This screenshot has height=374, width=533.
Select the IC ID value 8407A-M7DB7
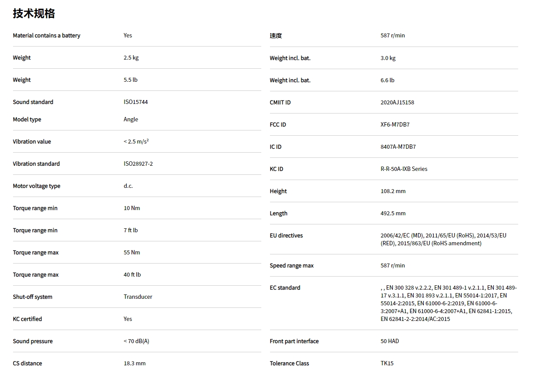[x=398, y=147]
